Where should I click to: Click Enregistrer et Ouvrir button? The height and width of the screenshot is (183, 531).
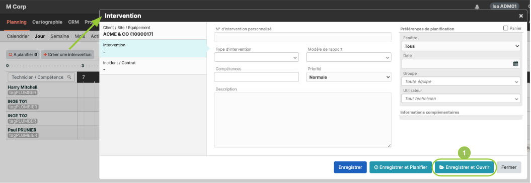464,167
